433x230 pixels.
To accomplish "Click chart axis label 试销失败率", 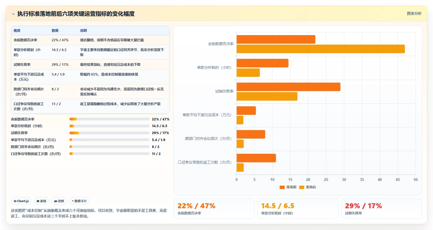I will (224, 91).
